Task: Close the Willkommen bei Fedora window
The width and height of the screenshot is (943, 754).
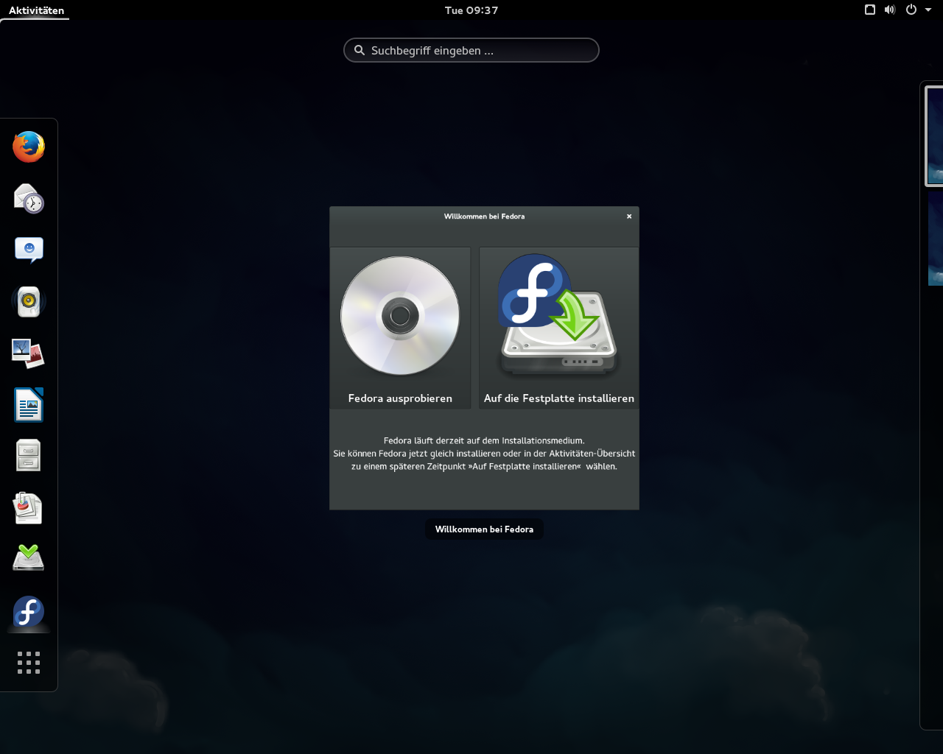Action: point(629,216)
